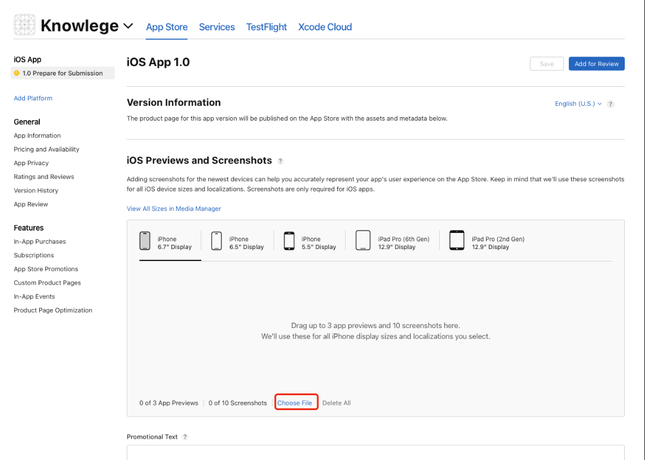The width and height of the screenshot is (645, 460).
Task: Click the "iOS App 1.0" page heading
Action: [x=158, y=62]
